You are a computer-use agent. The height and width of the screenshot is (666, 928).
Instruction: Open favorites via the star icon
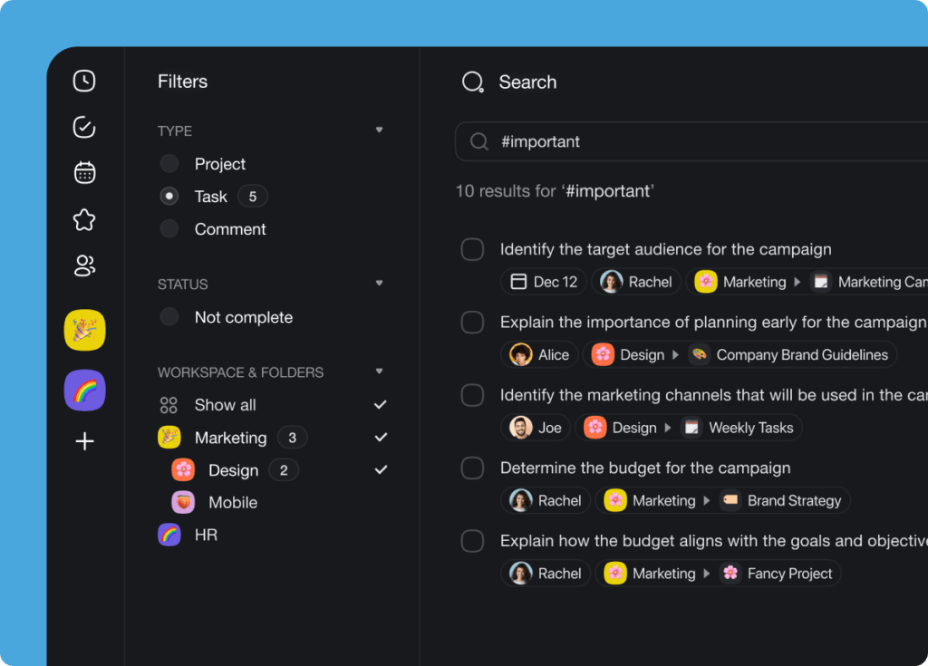pos(83,219)
